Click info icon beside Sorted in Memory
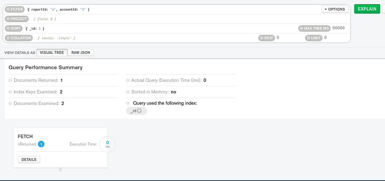This screenshot has height=181, width=385. coord(128,92)
